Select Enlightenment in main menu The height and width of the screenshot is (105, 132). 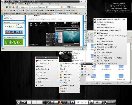point(47,78)
